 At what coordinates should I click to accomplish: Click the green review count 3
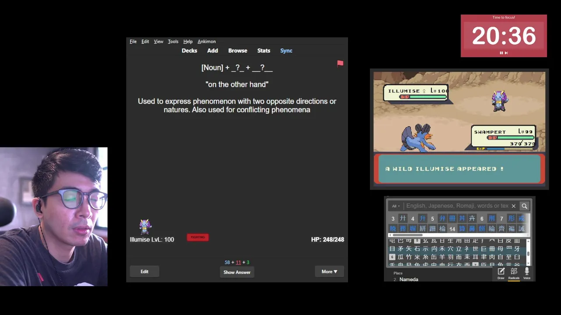[x=248, y=262]
